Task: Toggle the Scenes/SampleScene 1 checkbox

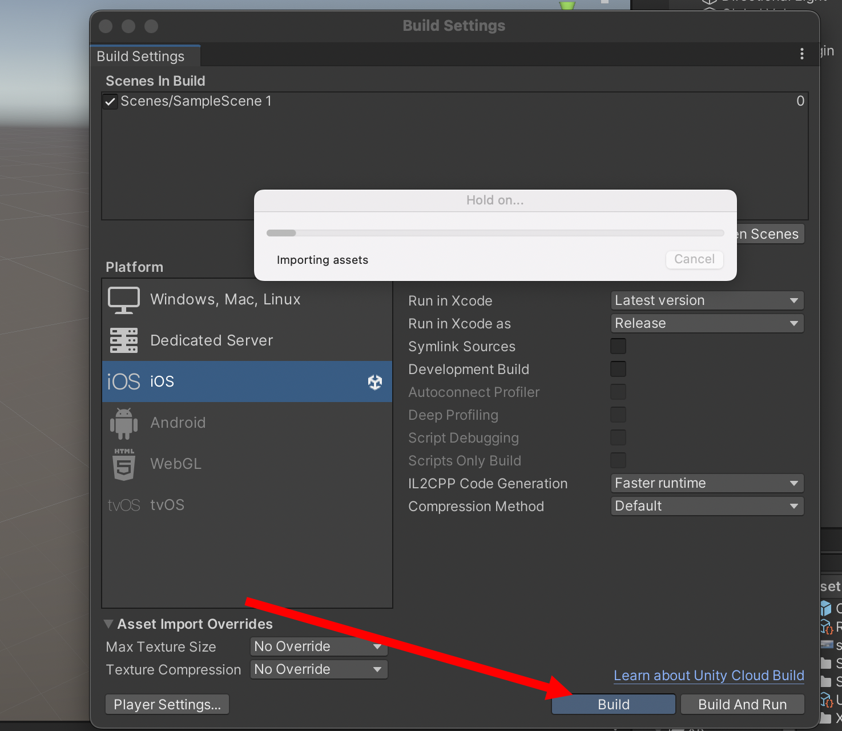Action: pyautogui.click(x=110, y=102)
